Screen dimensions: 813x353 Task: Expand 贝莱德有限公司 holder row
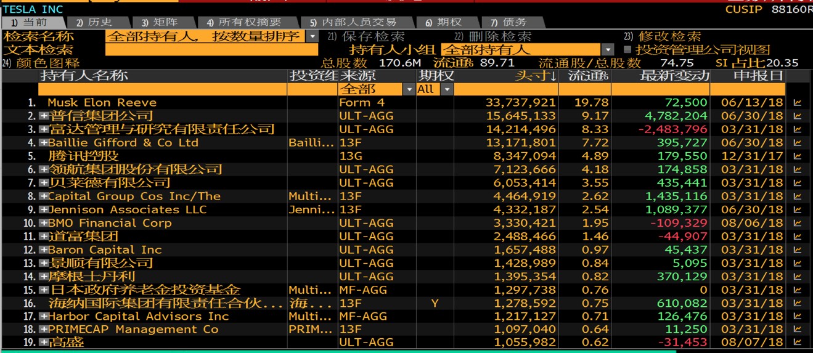tap(44, 183)
